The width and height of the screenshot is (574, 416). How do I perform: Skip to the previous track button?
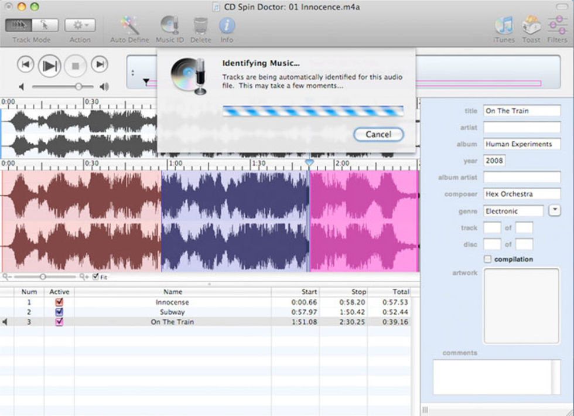(x=25, y=64)
